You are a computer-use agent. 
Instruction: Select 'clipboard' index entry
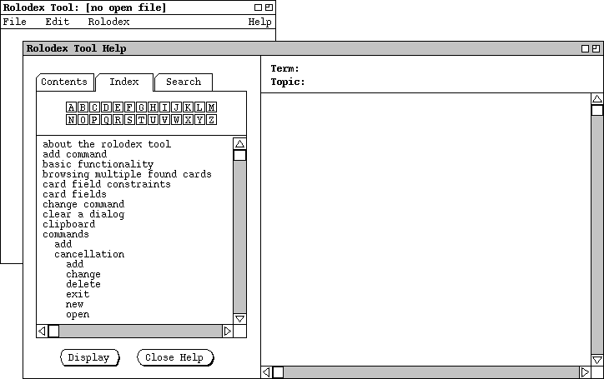(69, 224)
